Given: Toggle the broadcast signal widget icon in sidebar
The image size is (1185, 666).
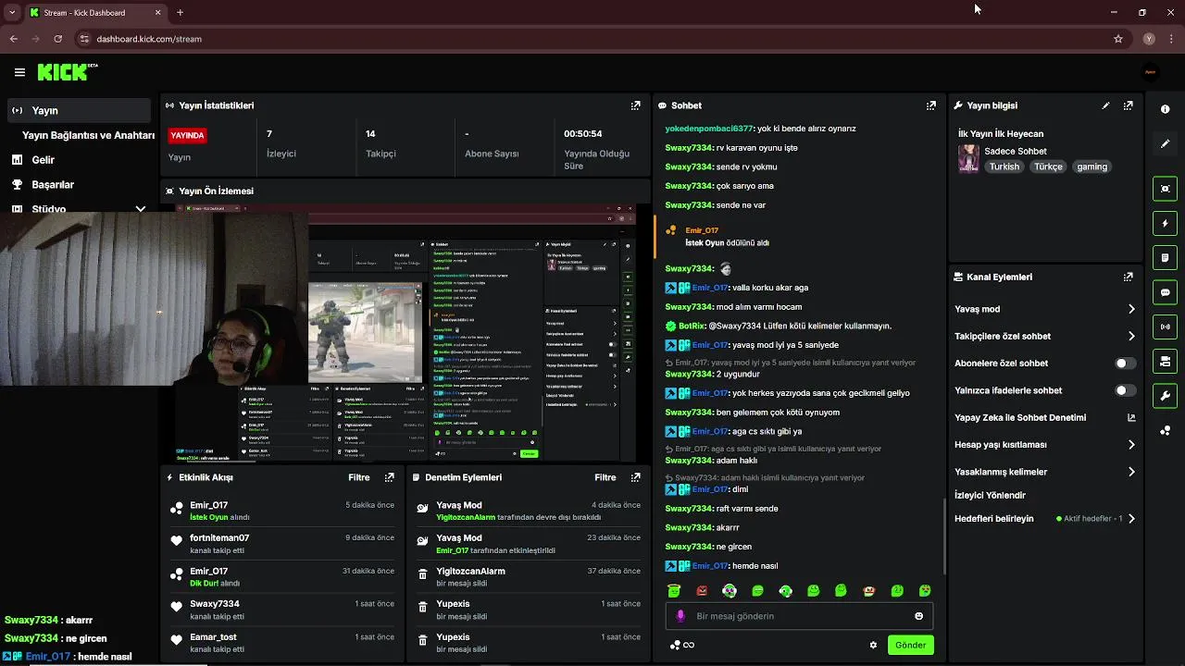Looking at the screenshot, I should (1166, 327).
